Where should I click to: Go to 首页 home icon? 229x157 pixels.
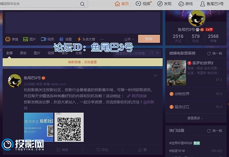coord(117,4)
